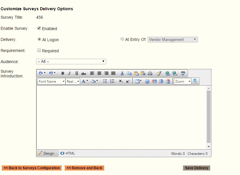The width and height of the screenshot is (240, 175).
Task: Cut the selected text with scissors icon
Action: (122, 73)
